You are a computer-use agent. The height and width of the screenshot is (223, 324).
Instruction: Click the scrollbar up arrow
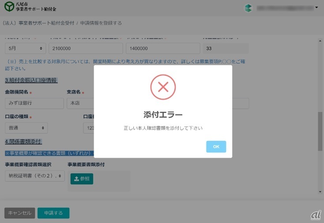point(320,41)
